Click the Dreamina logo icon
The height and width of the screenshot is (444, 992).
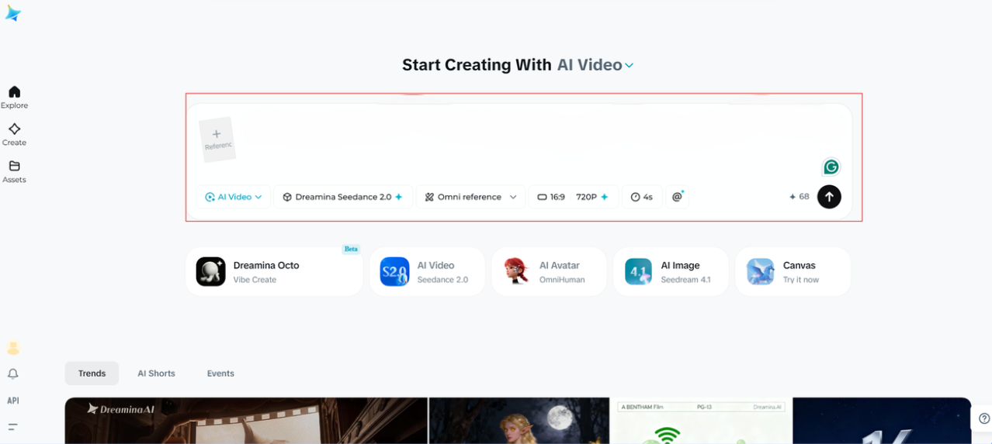pyautogui.click(x=13, y=13)
